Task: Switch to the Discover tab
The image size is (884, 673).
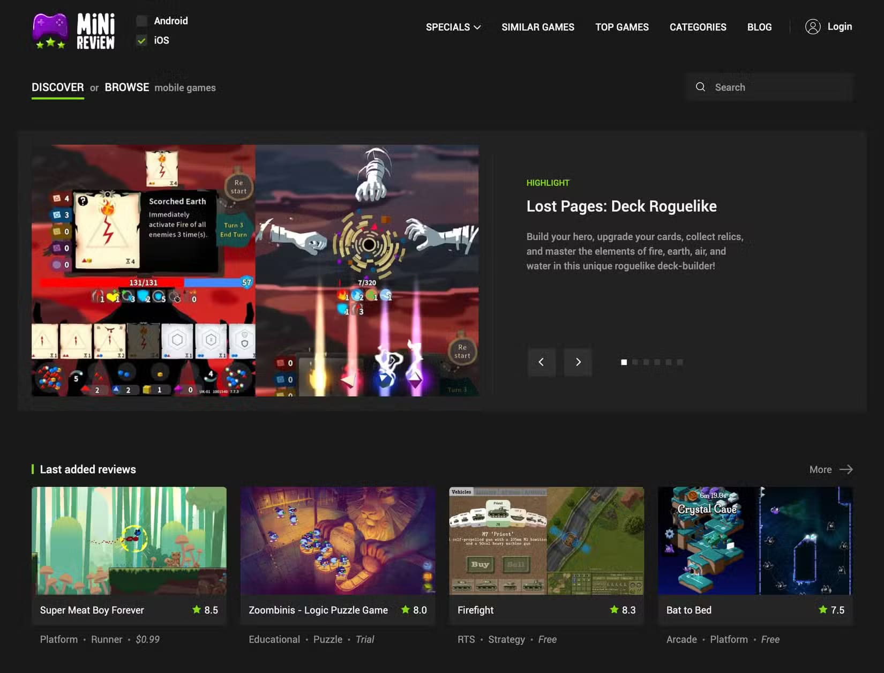Action: [x=58, y=87]
